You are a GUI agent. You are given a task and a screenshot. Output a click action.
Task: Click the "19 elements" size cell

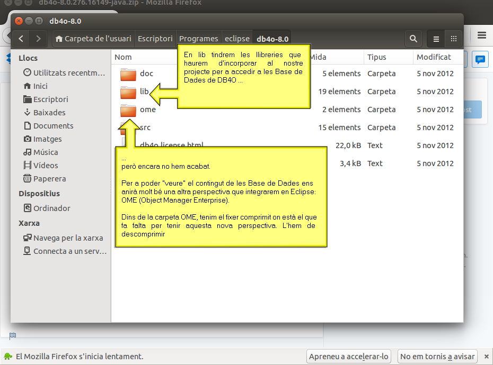(x=339, y=92)
